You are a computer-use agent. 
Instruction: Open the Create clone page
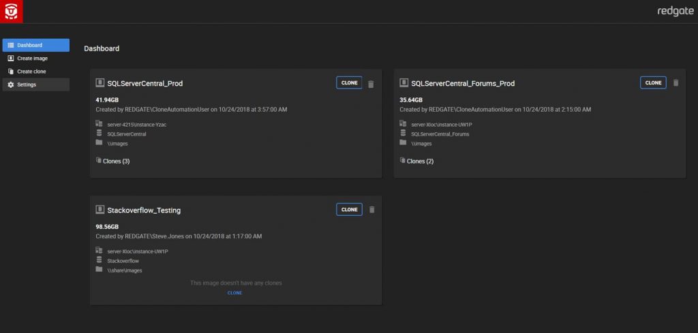pyautogui.click(x=35, y=71)
